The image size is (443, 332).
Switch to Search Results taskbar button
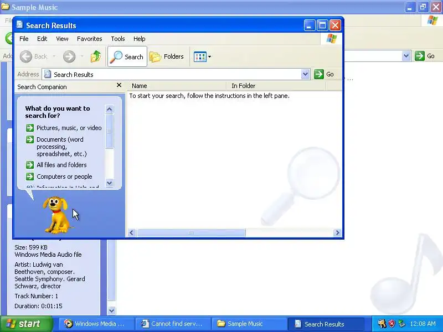pyautogui.click(x=326, y=324)
